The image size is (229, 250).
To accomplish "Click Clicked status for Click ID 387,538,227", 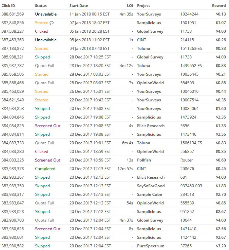I will click(x=41, y=31).
